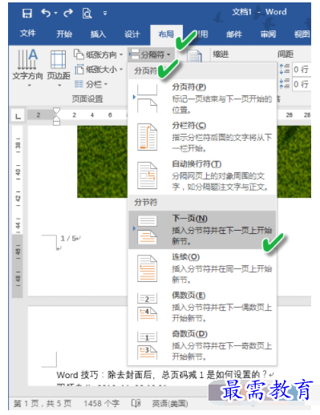Viewport: 320px width, 415px height.
Task: Open the Undo history dropdown arrow
Action: tap(55, 13)
